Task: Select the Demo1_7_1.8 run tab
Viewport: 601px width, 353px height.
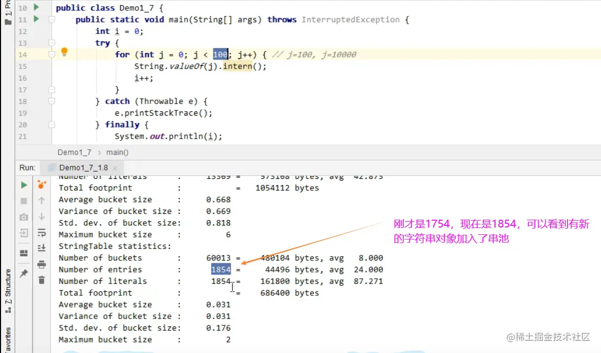Action: [x=83, y=167]
